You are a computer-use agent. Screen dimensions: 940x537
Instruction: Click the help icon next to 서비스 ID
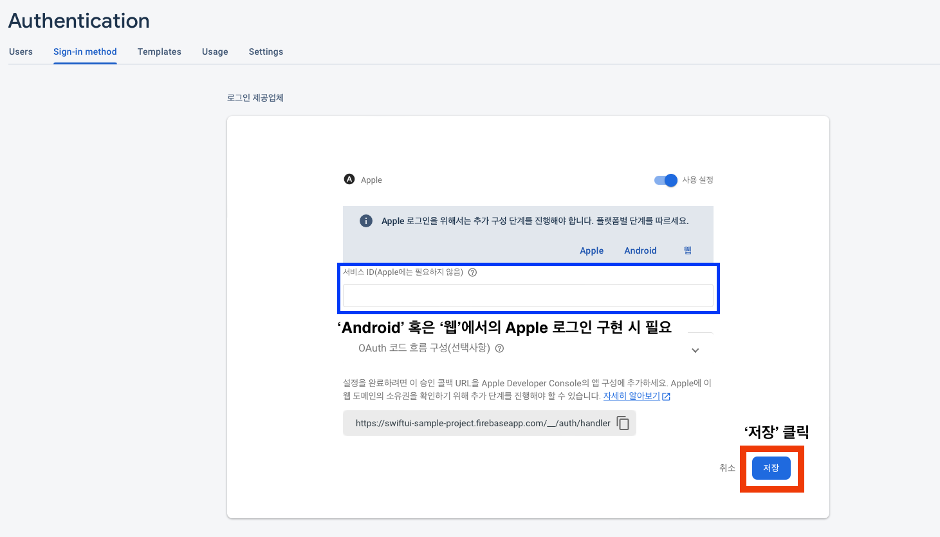(472, 272)
